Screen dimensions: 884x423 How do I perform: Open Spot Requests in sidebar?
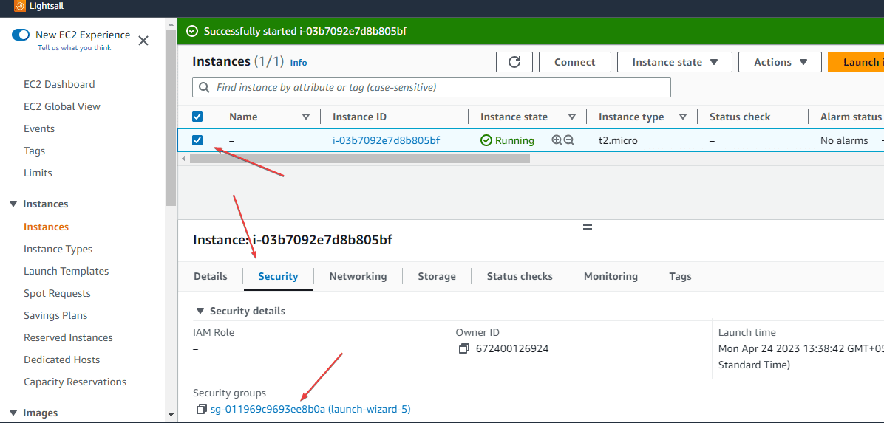(57, 294)
